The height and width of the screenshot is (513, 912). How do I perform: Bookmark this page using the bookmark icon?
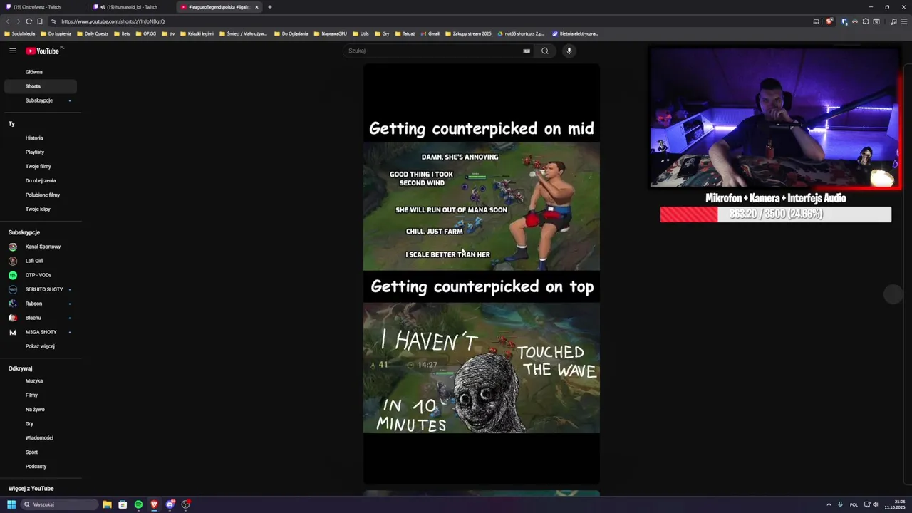click(40, 21)
